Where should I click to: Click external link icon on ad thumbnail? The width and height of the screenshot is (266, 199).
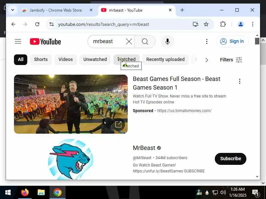pyautogui.click(x=118, y=124)
